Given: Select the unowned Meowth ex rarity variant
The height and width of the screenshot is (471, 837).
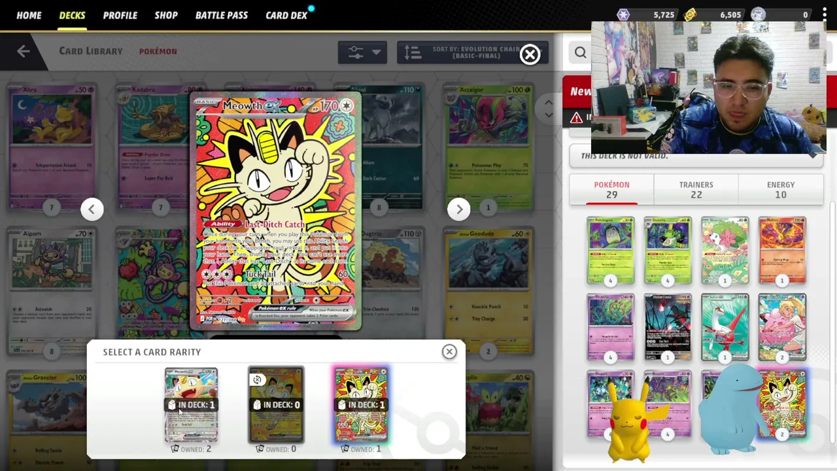Looking at the screenshot, I should click(x=276, y=405).
